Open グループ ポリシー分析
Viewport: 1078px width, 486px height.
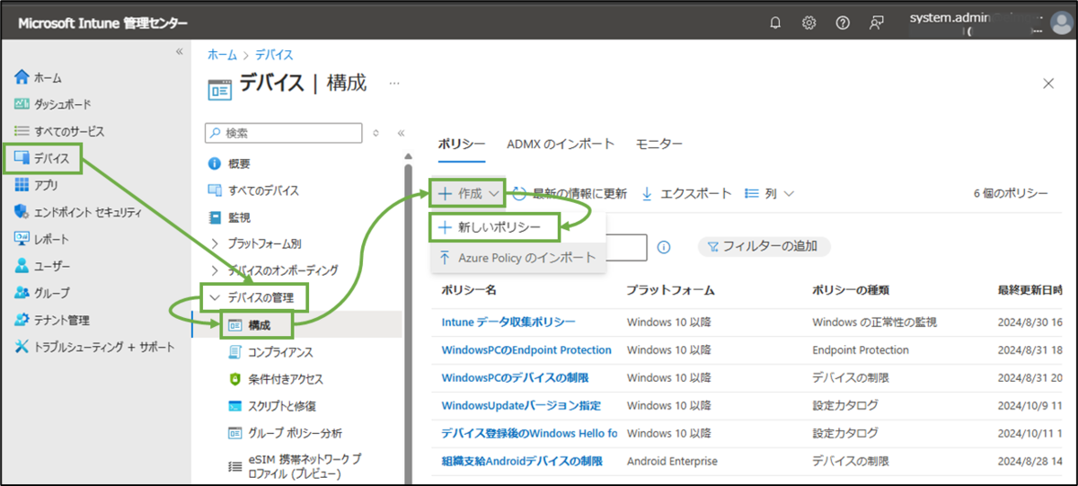pos(284,433)
